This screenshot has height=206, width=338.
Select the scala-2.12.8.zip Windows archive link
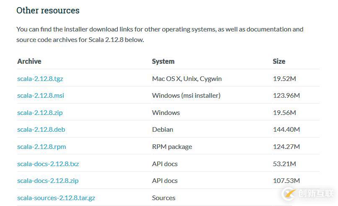(40, 112)
